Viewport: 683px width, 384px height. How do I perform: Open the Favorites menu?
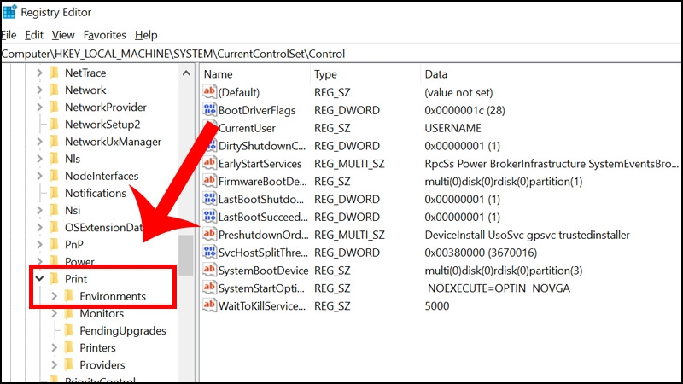[x=104, y=35]
